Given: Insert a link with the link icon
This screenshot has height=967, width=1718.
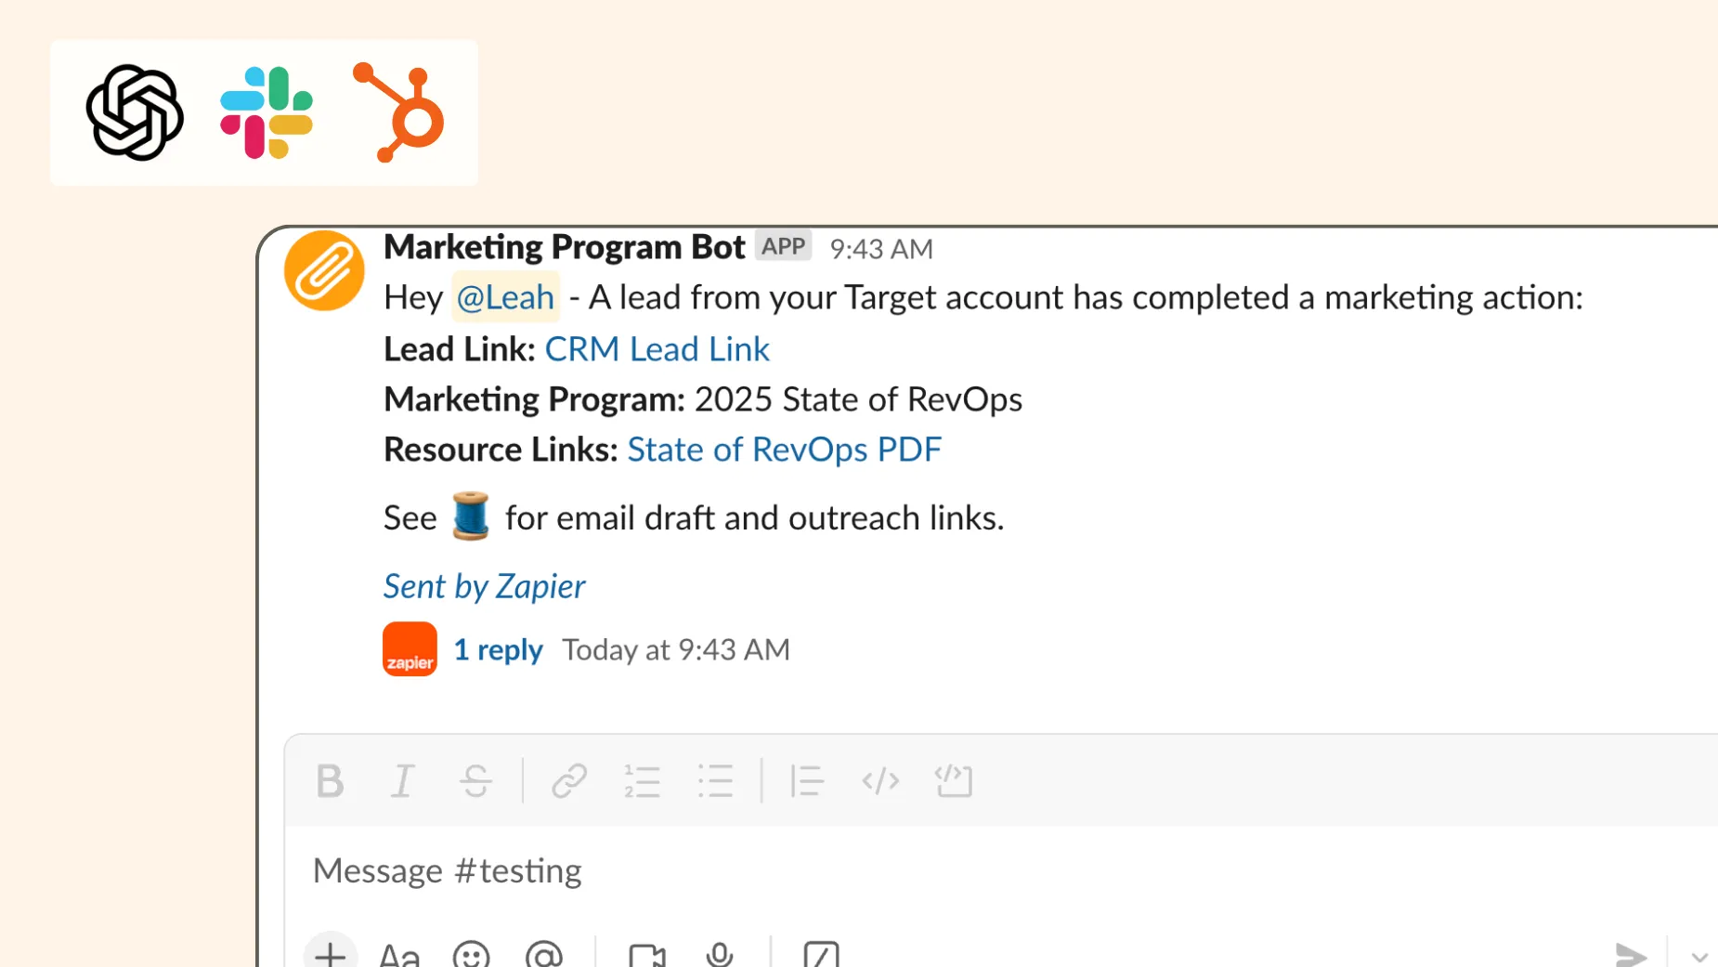Looking at the screenshot, I should [x=568, y=781].
